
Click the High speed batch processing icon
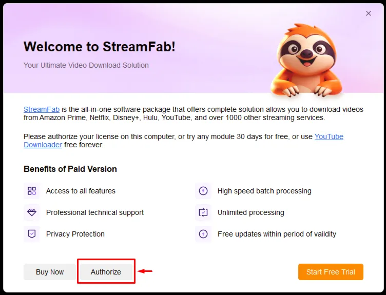[x=203, y=191]
